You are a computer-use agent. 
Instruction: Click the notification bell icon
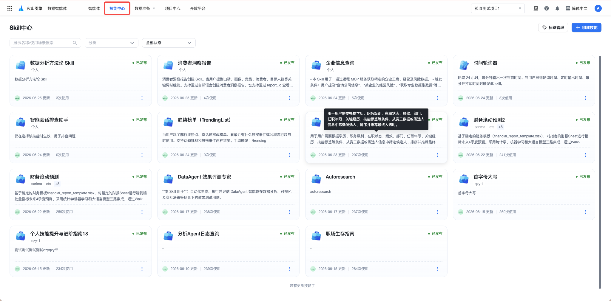pos(557,8)
